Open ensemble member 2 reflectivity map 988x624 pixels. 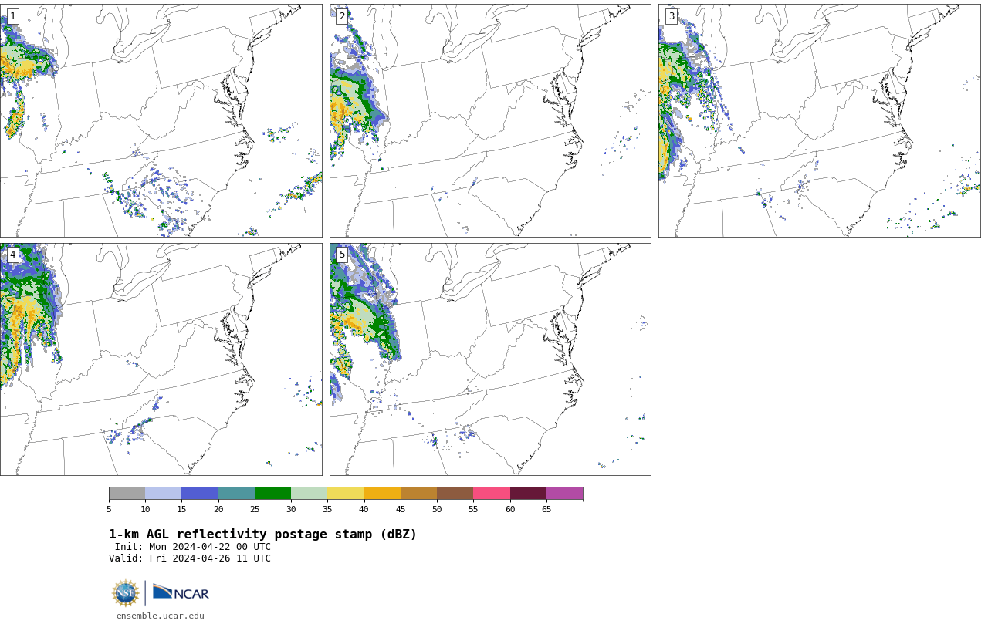pyautogui.click(x=490, y=120)
